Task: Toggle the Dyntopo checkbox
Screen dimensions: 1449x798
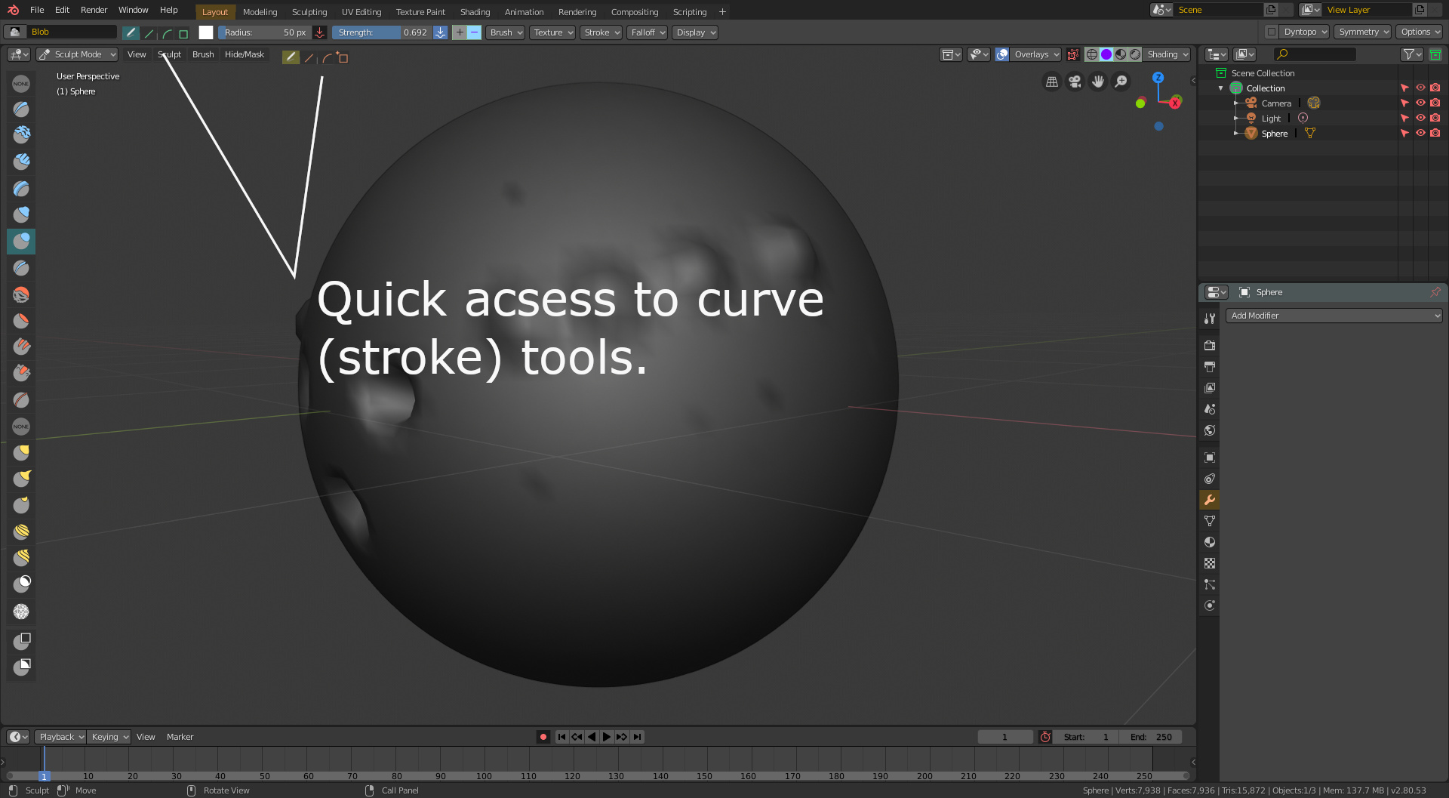Action: tap(1272, 32)
